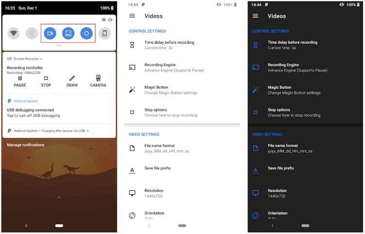Toggle the video record quick settings tile
The height and width of the screenshot is (234, 365).
pos(50,34)
